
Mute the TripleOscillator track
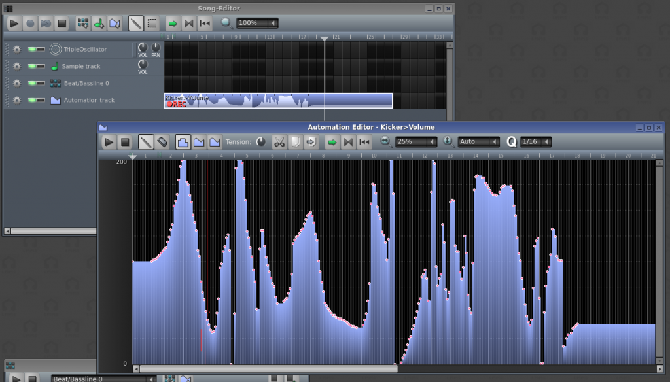[32, 50]
